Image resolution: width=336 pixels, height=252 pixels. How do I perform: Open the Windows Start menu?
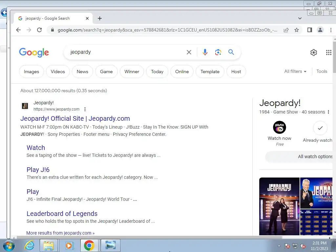(9, 245)
